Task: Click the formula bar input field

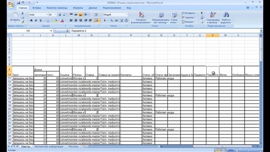Action: click(165, 31)
